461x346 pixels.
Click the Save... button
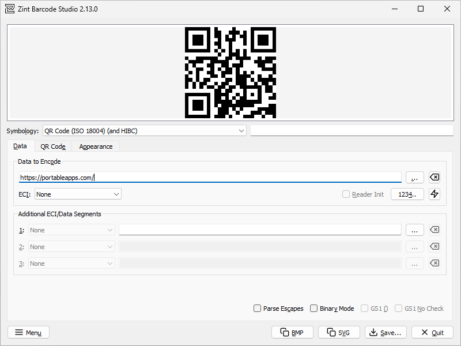click(x=387, y=333)
